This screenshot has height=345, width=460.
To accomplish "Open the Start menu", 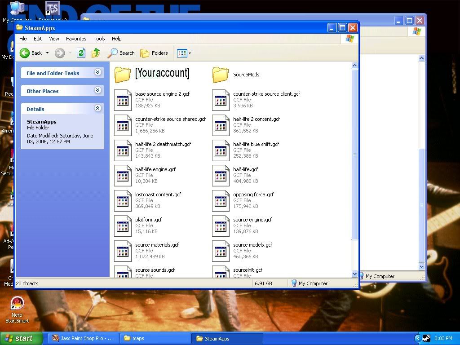I will click(21, 338).
